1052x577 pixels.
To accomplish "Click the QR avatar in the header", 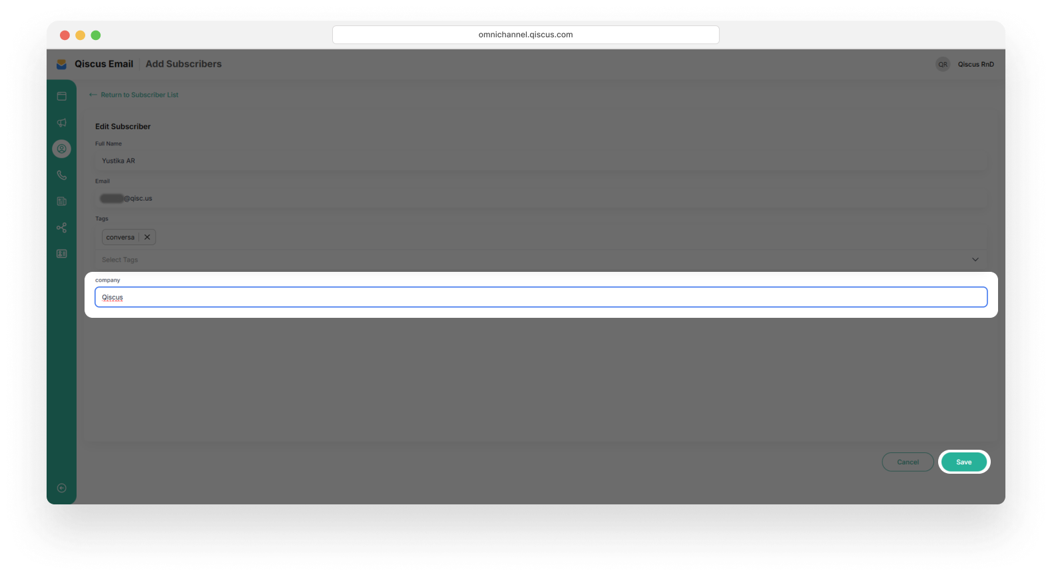I will [x=943, y=65].
